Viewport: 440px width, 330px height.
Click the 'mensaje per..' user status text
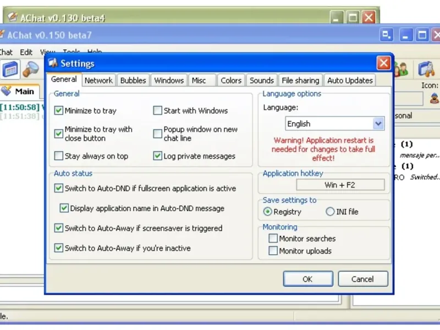(x=420, y=155)
